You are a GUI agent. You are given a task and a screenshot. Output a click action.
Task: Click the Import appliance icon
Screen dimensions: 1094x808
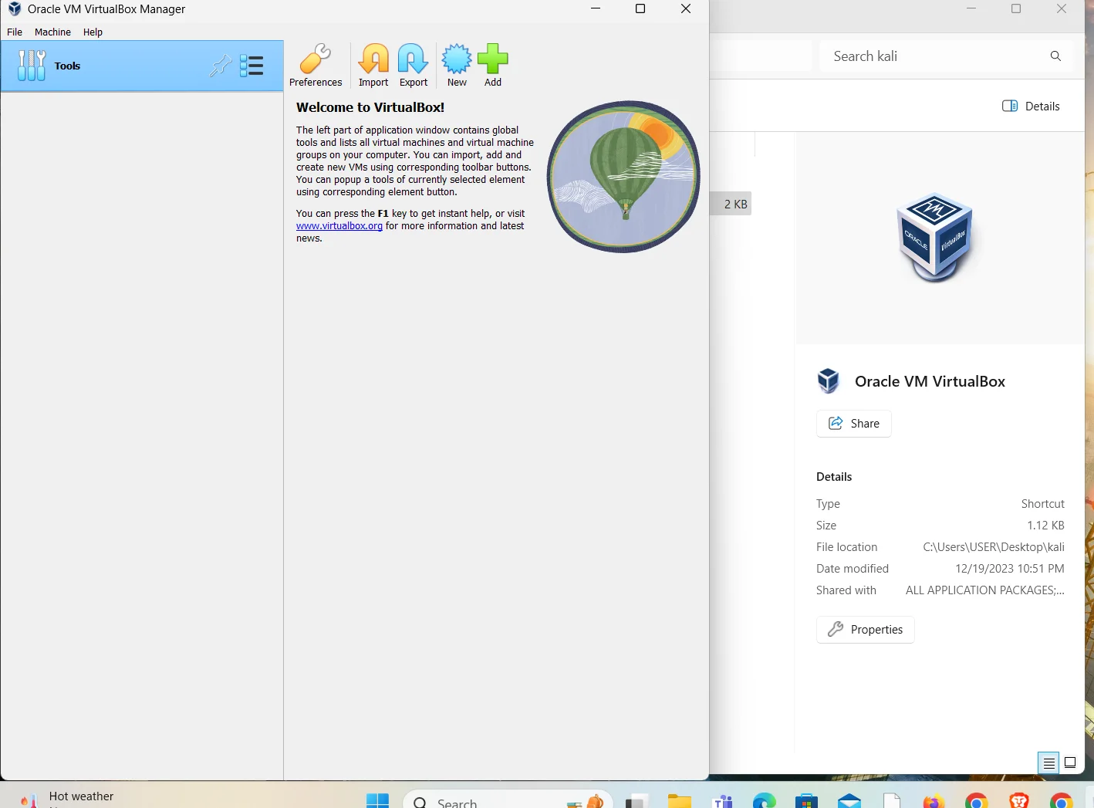[373, 65]
